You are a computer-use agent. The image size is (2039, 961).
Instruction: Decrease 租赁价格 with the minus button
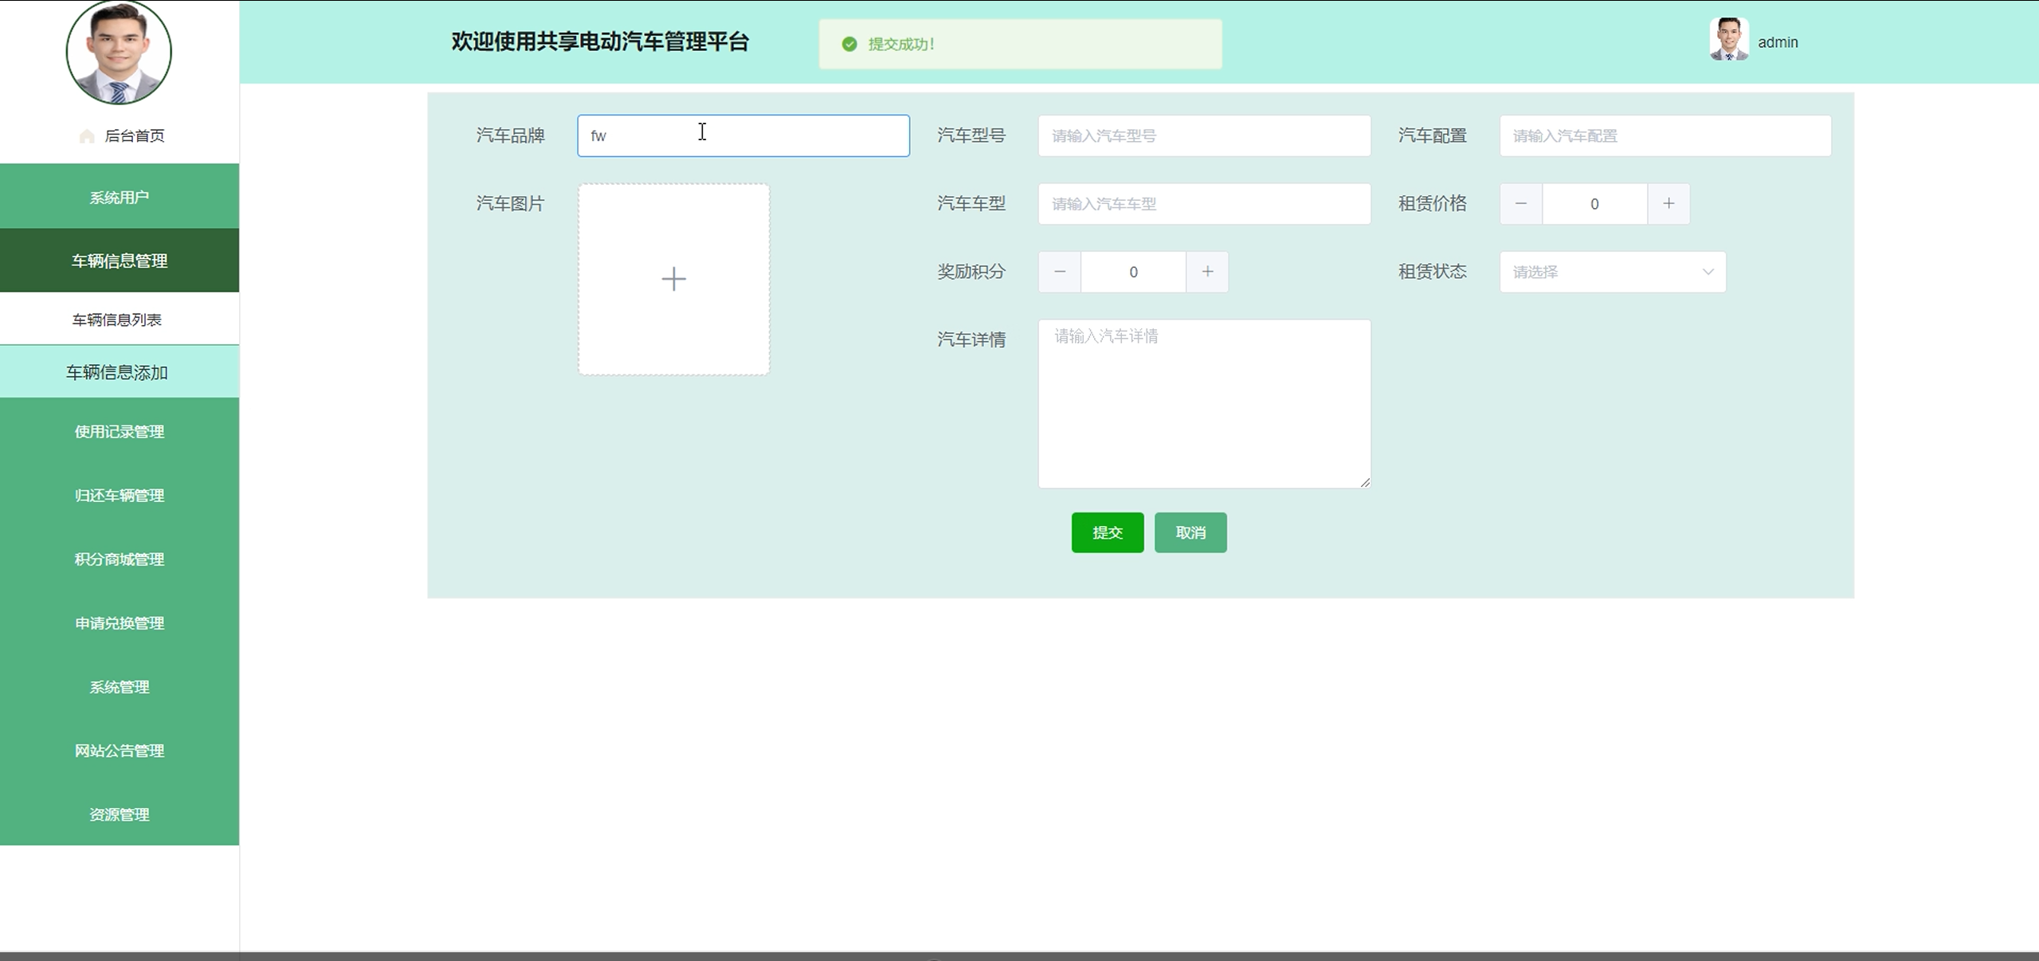pyautogui.click(x=1520, y=204)
